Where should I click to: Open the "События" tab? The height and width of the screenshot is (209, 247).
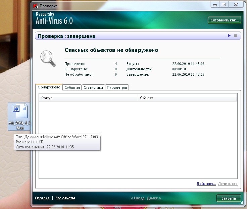pos(72,87)
